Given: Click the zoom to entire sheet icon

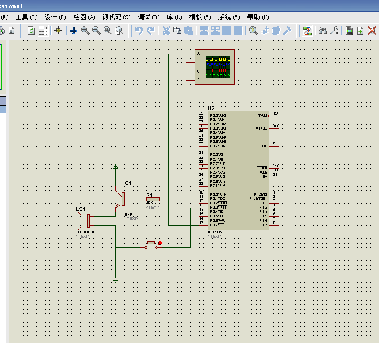Looking at the screenshot, I should pyautogui.click(x=108, y=31).
